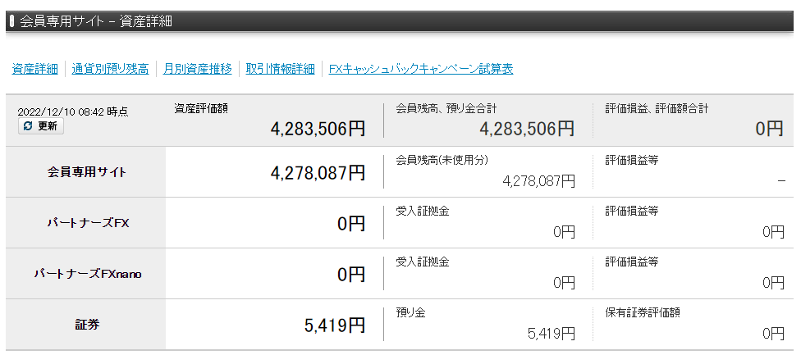This screenshot has height=355, width=801.
Task: Click the 会員残高(未使用分) label
Action: coord(436,160)
